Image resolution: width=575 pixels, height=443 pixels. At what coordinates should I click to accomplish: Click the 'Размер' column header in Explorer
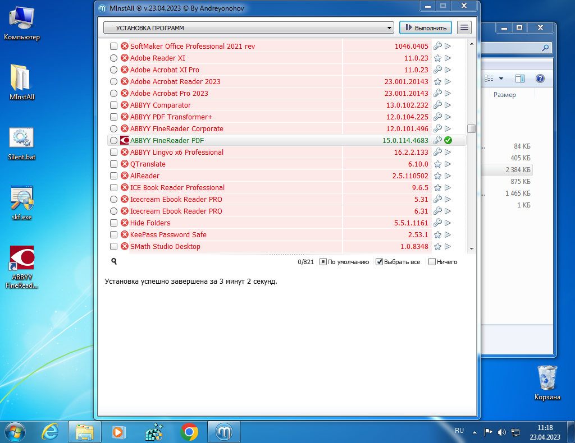(x=505, y=94)
